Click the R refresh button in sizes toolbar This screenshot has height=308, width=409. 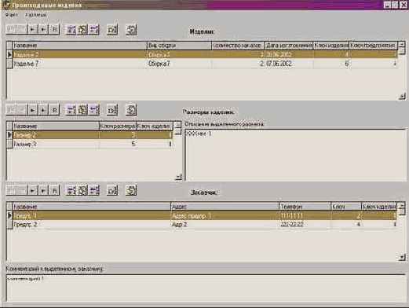click(x=54, y=110)
